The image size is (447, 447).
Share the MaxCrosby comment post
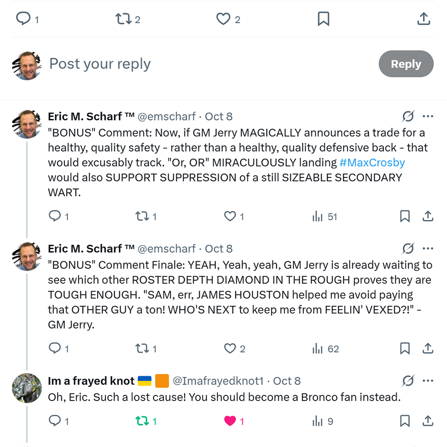(427, 216)
